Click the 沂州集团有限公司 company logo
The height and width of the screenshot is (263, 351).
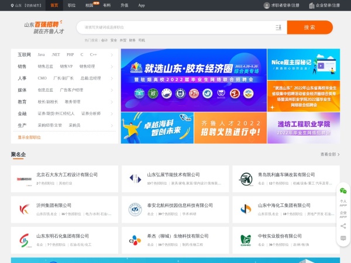click(23, 209)
